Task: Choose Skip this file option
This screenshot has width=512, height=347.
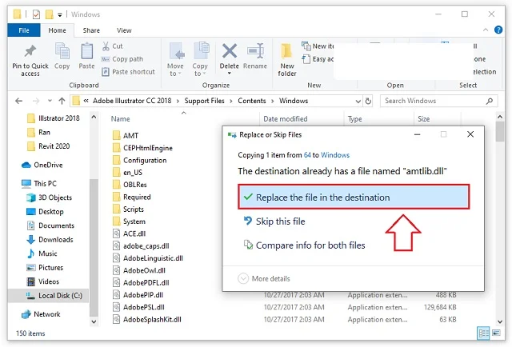Action: tap(274, 221)
